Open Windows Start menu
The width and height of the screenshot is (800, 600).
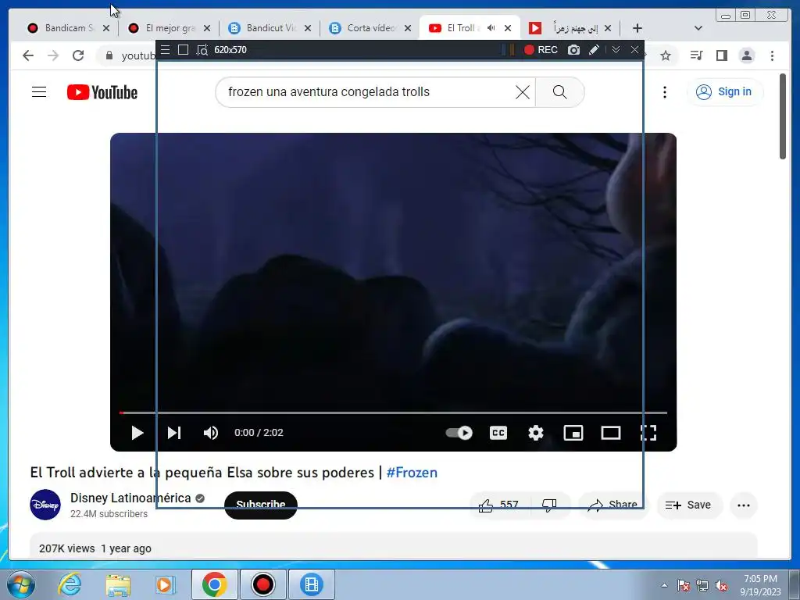20,584
